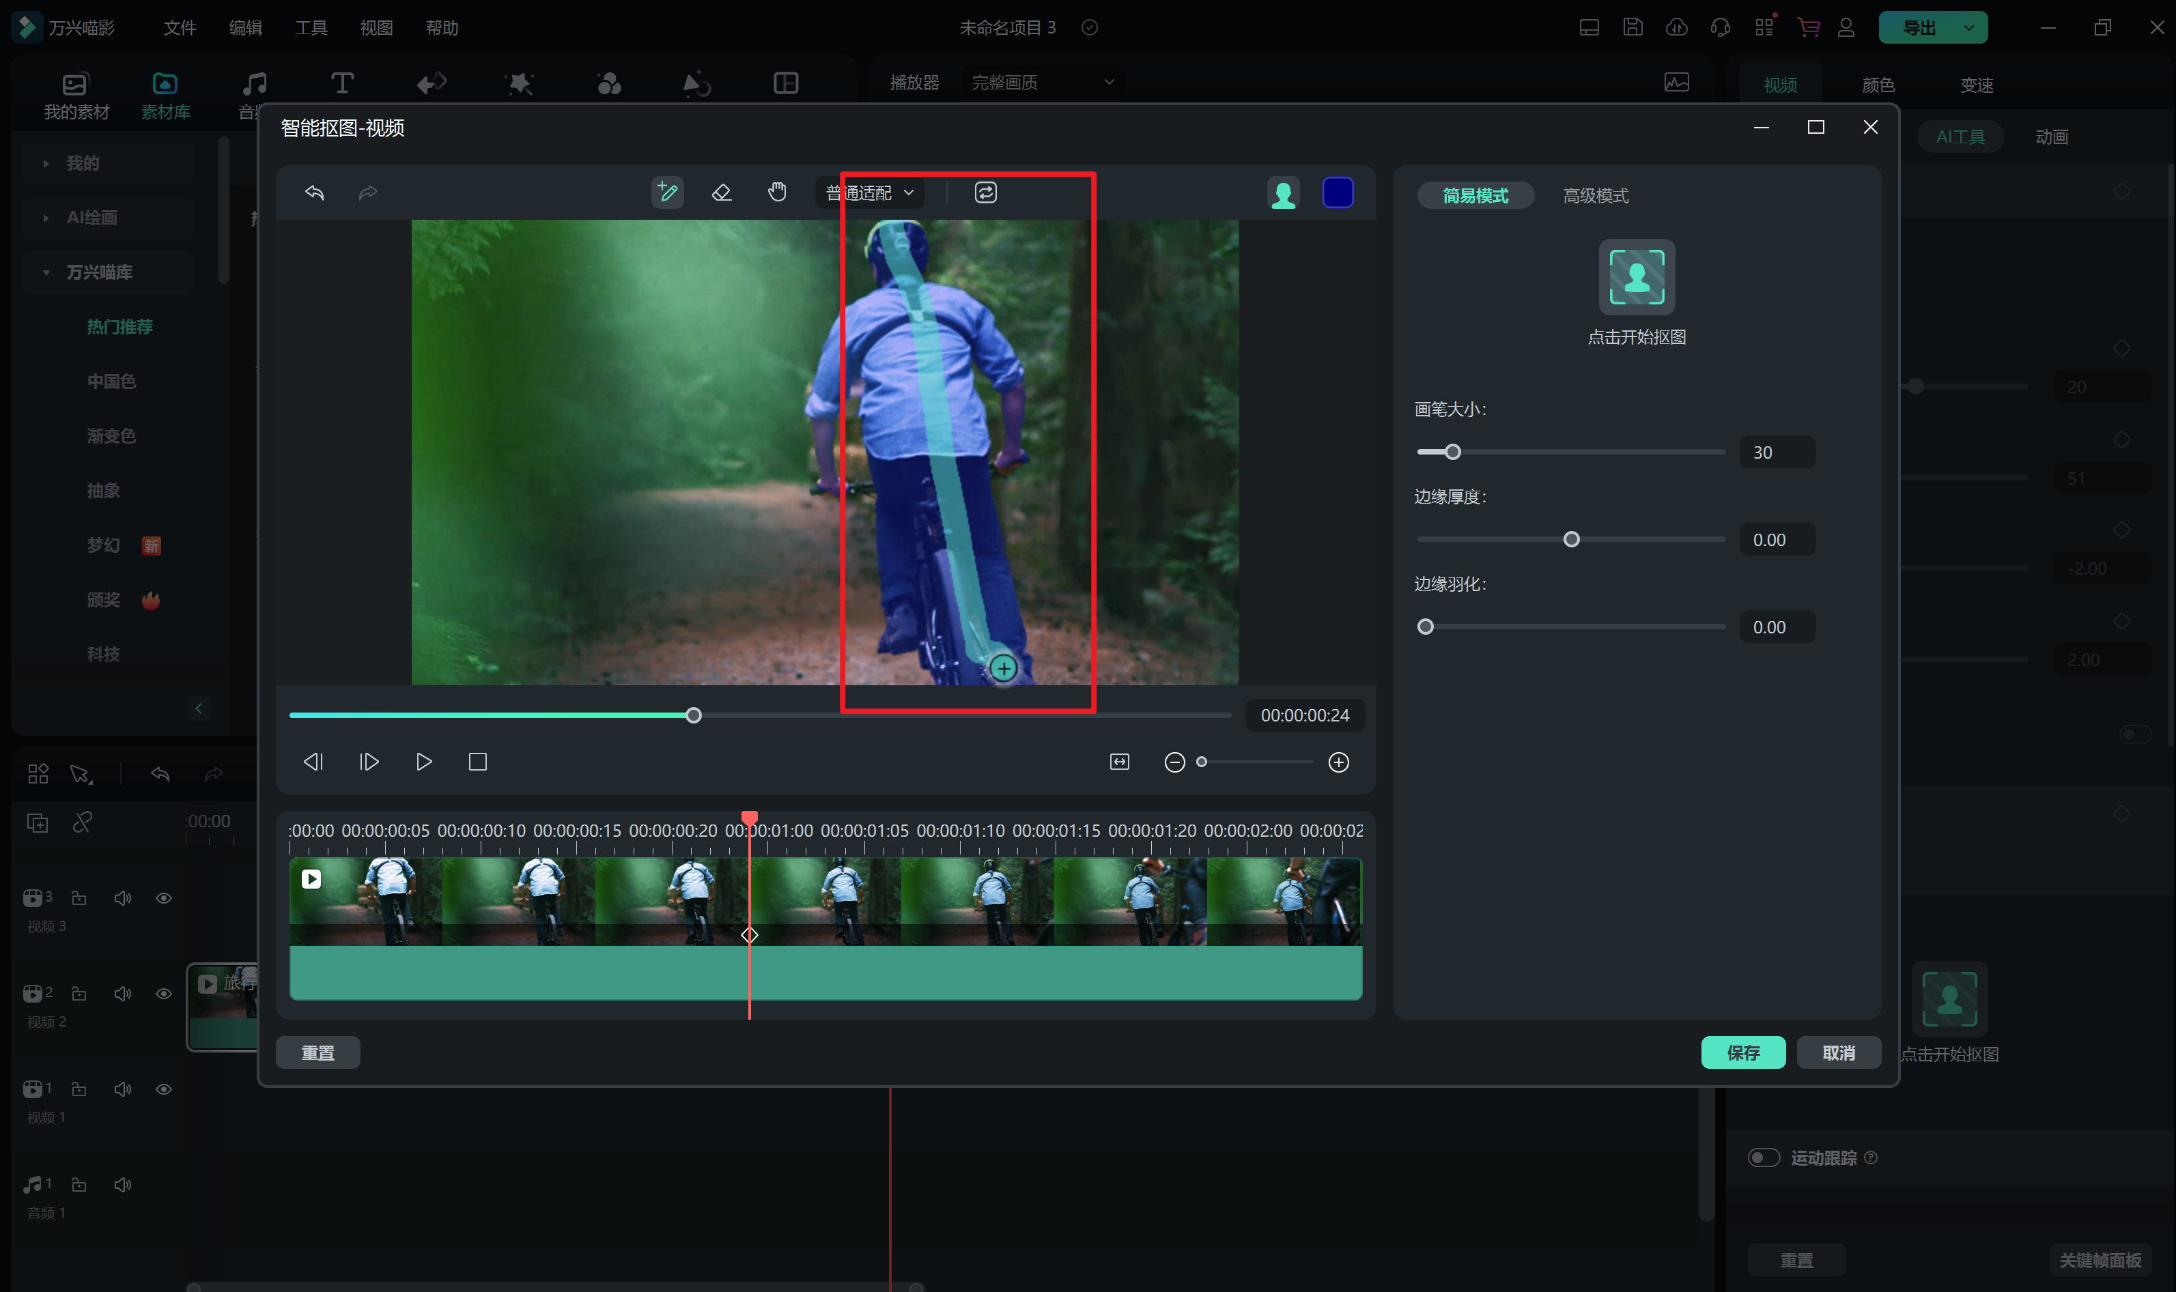2176x1292 pixels.
Task: Switch to 简易模式 tab
Action: (1475, 196)
